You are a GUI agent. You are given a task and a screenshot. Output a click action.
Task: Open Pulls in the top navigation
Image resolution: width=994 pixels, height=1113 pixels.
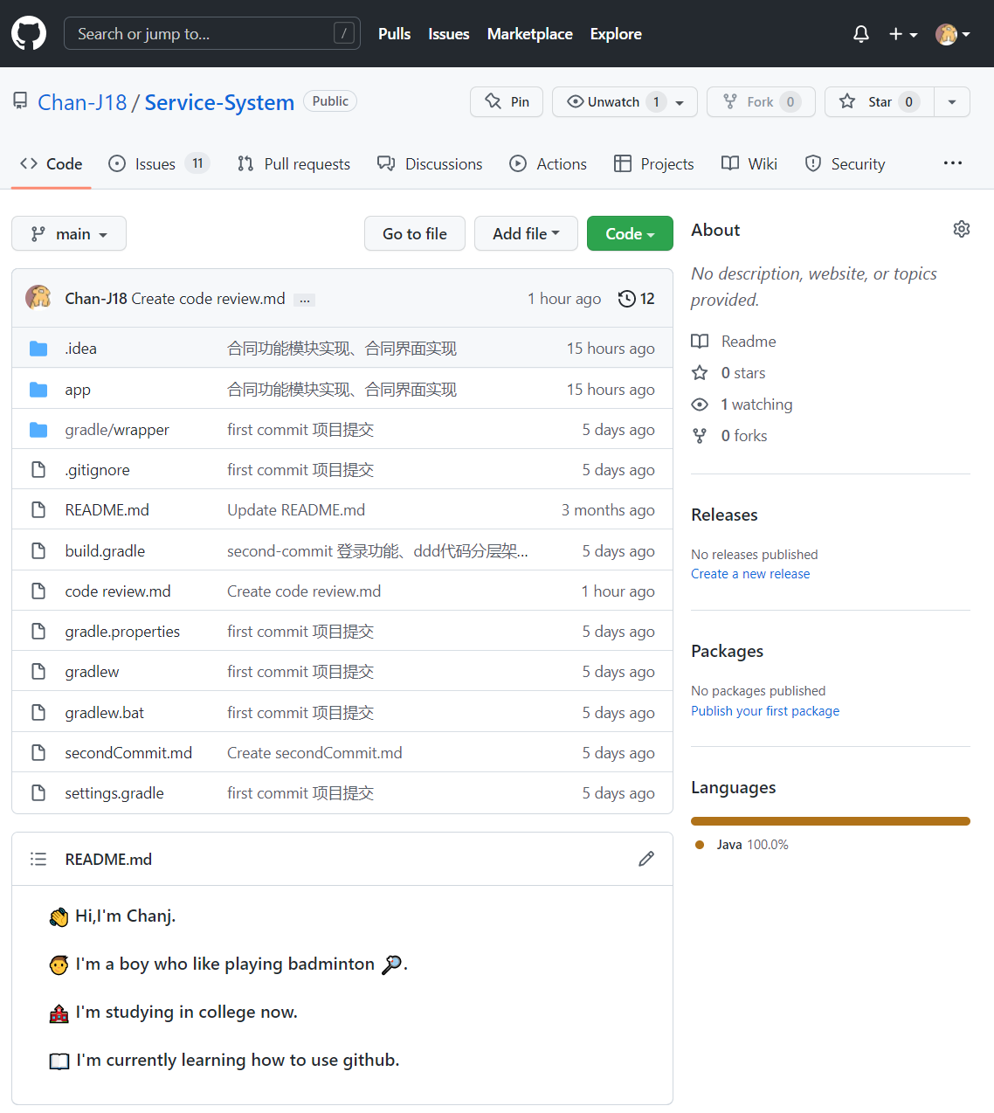[x=394, y=34]
